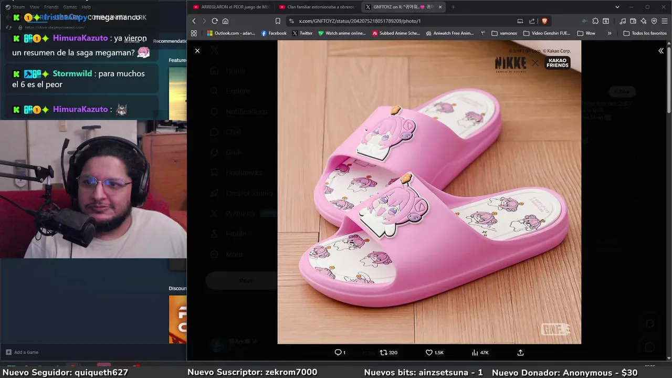672x378 pixels.
Task: Open the Watch anime online bookmark
Action: [342, 33]
